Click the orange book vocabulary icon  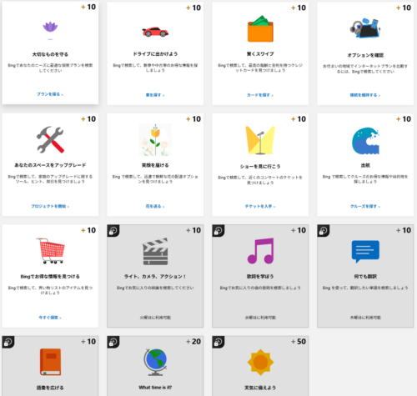(50, 362)
